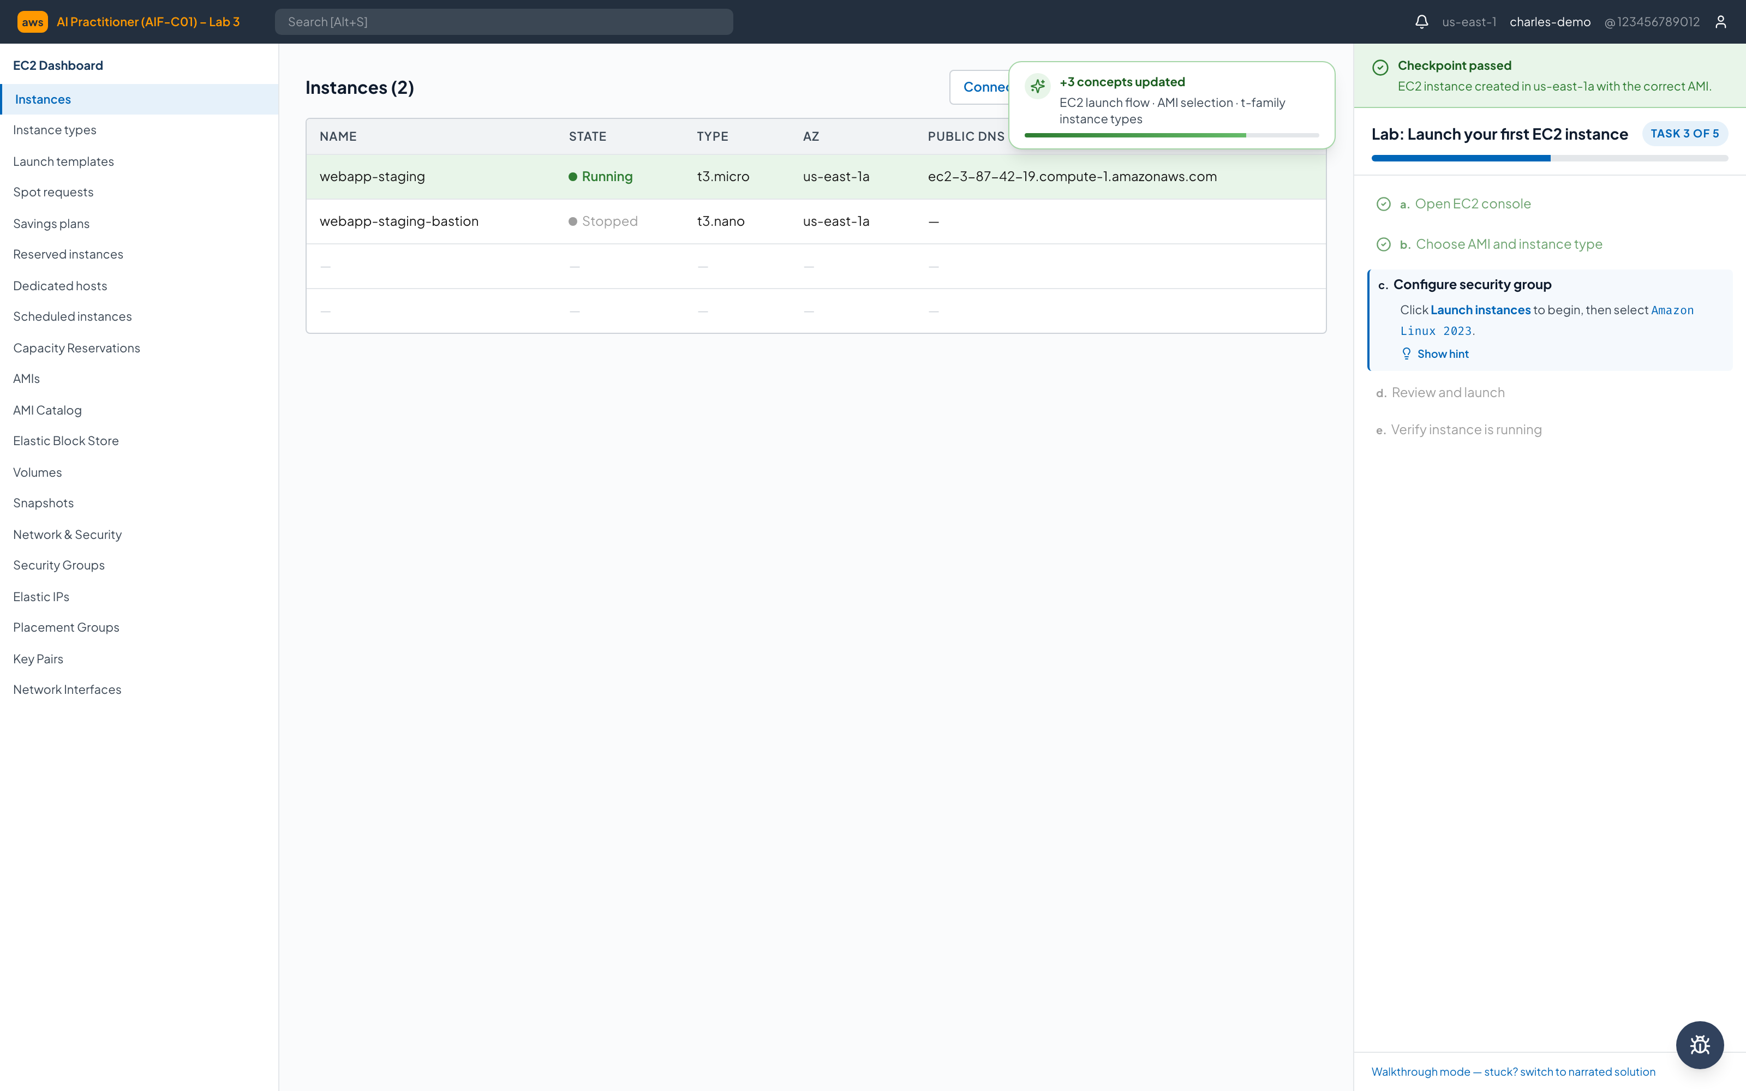This screenshot has height=1091, width=1746.
Task: Click the Amazon Linux 2023 code text
Action: [x=1547, y=320]
